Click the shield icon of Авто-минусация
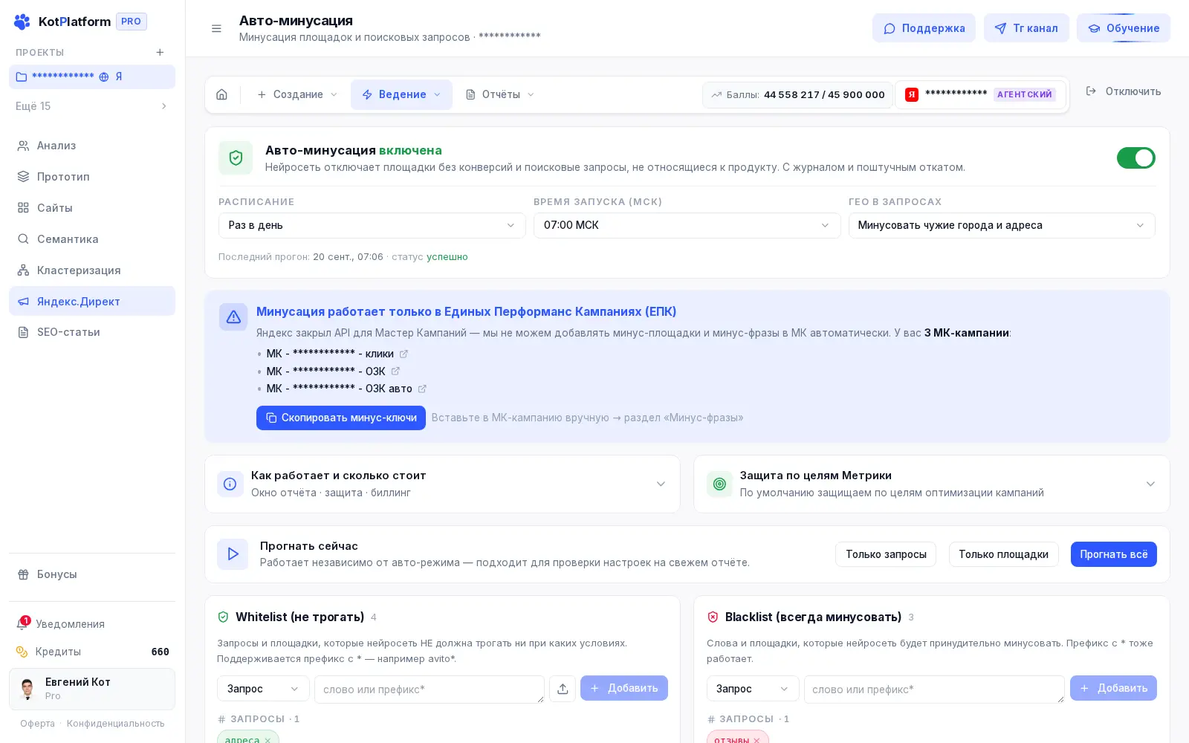Image resolution: width=1189 pixels, height=743 pixels. pyautogui.click(x=236, y=158)
